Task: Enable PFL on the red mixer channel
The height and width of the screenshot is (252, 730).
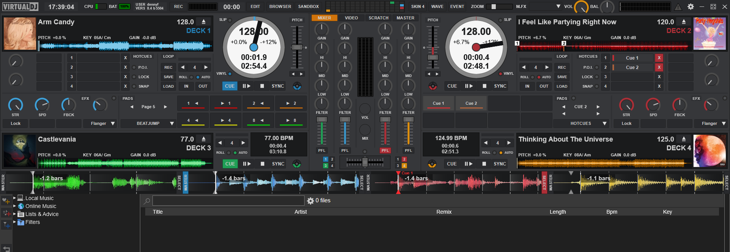Action: tap(385, 151)
